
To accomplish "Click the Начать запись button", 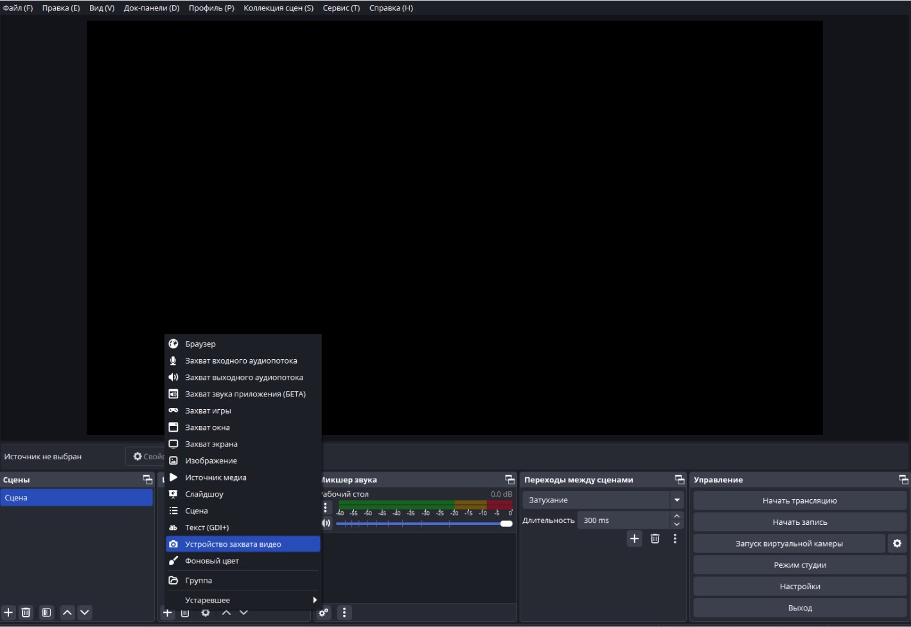I will coord(800,522).
